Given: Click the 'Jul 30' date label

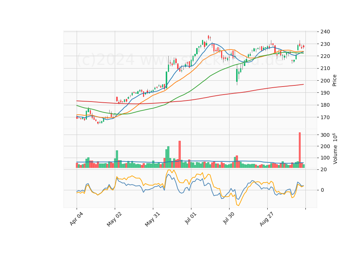Looking at the screenshot, I should point(229,219).
